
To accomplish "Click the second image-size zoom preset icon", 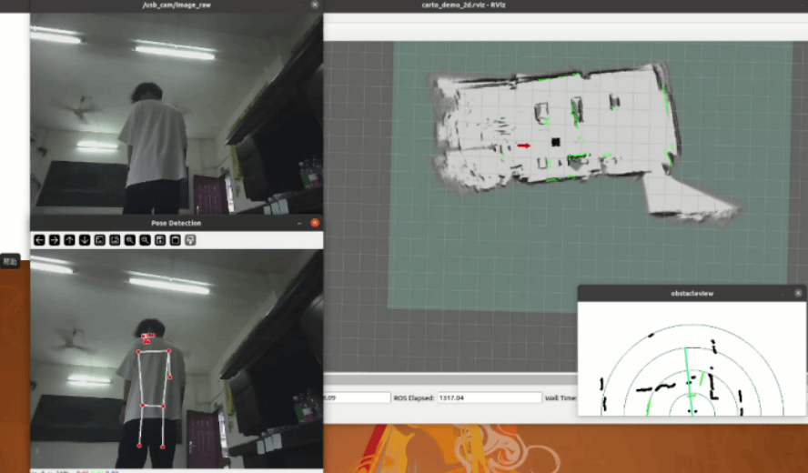I will [115, 240].
